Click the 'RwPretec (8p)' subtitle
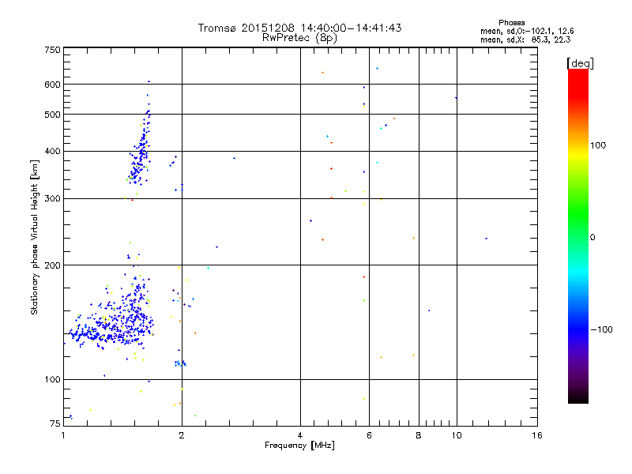 point(299,38)
